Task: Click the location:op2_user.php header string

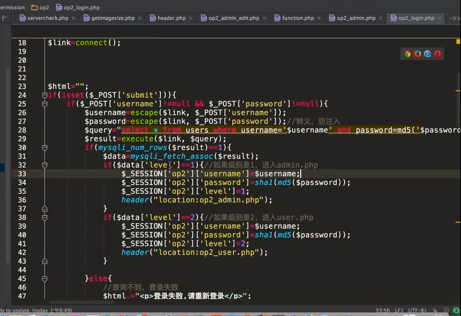Action: [x=209, y=252]
